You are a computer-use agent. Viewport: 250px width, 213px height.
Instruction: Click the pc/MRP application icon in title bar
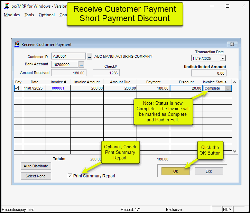coord(6,6)
